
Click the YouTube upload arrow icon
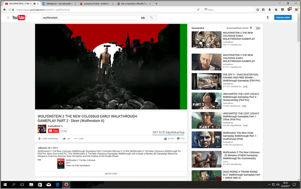[x=267, y=18]
